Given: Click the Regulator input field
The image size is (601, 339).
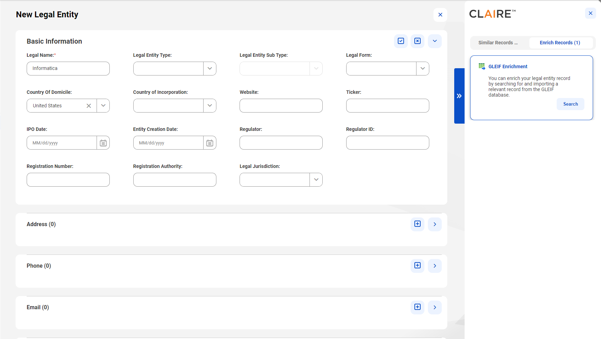Looking at the screenshot, I should point(281,143).
